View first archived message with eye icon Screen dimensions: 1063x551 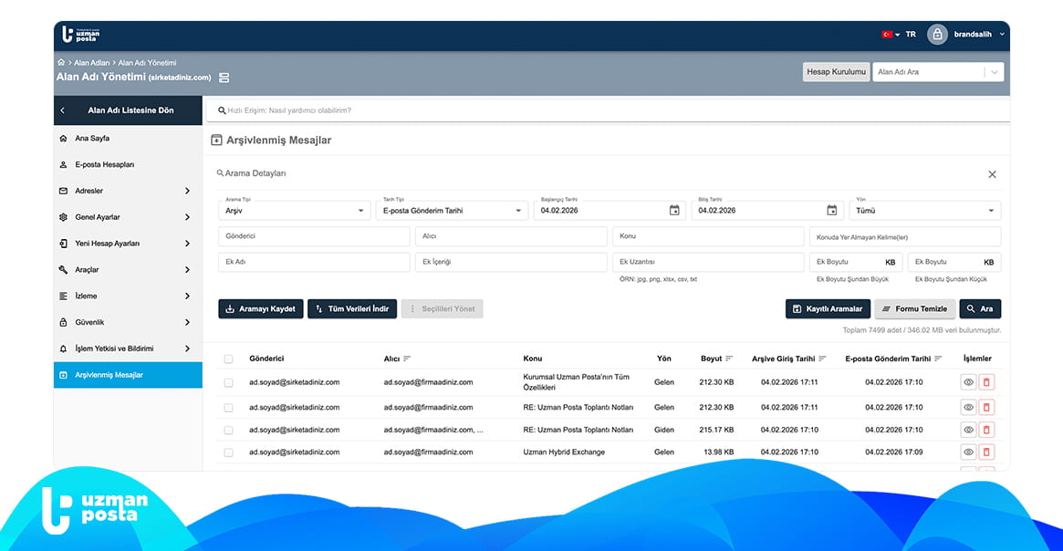pyautogui.click(x=968, y=383)
